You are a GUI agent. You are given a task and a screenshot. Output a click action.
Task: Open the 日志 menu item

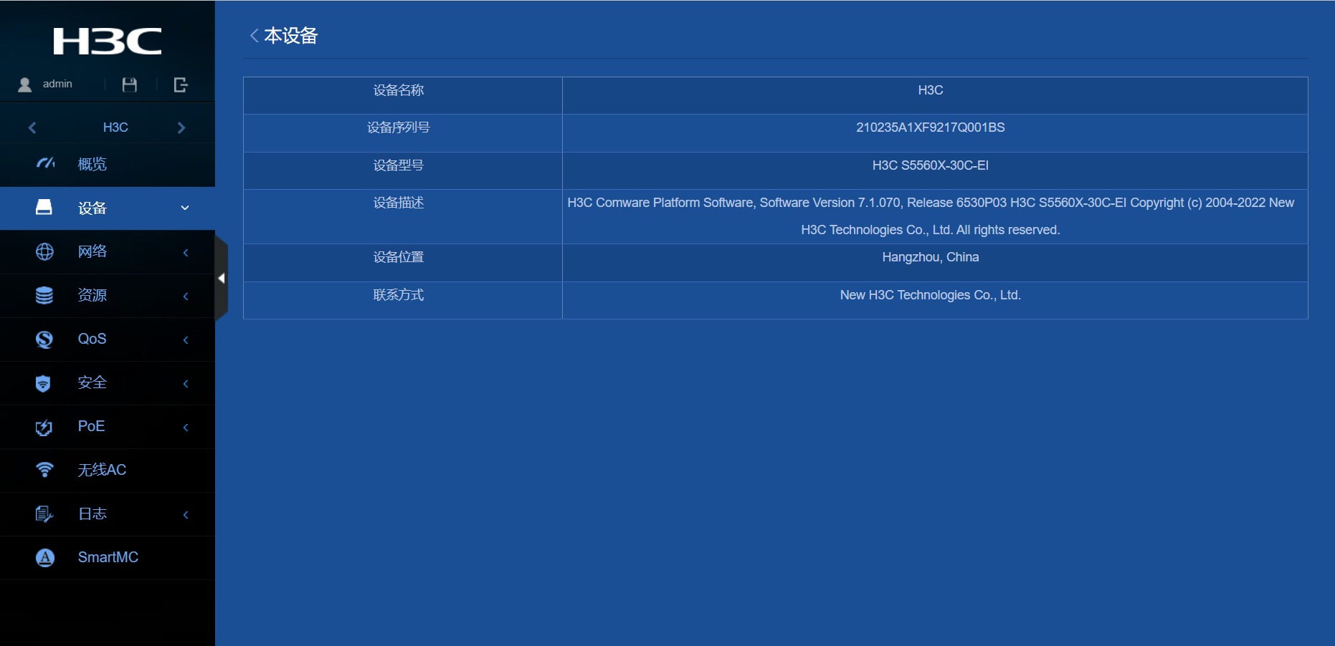[108, 514]
